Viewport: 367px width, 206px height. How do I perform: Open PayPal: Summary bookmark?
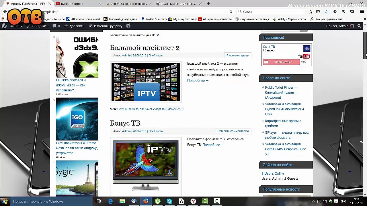click(x=154, y=19)
